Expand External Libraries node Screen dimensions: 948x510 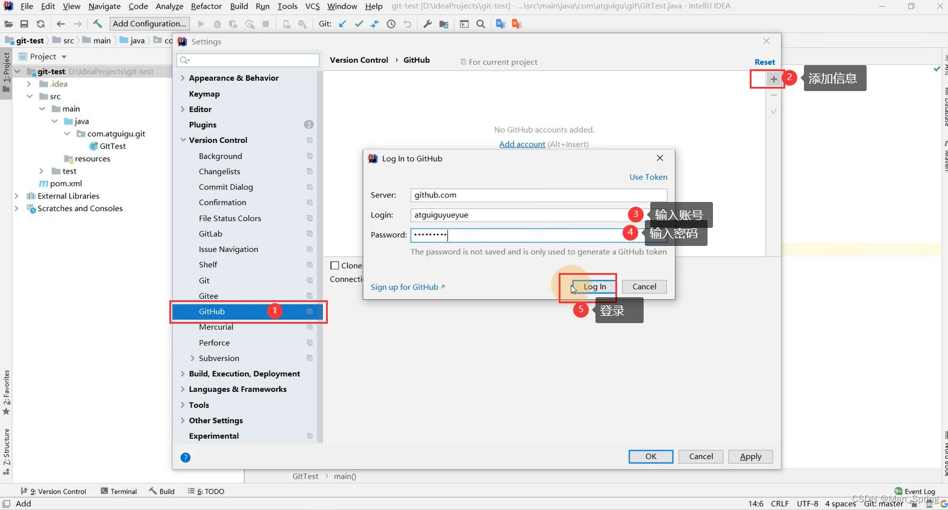pos(17,196)
